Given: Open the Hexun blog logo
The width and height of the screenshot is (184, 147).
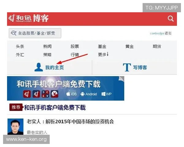Looking at the screenshot, I should click(x=29, y=18).
